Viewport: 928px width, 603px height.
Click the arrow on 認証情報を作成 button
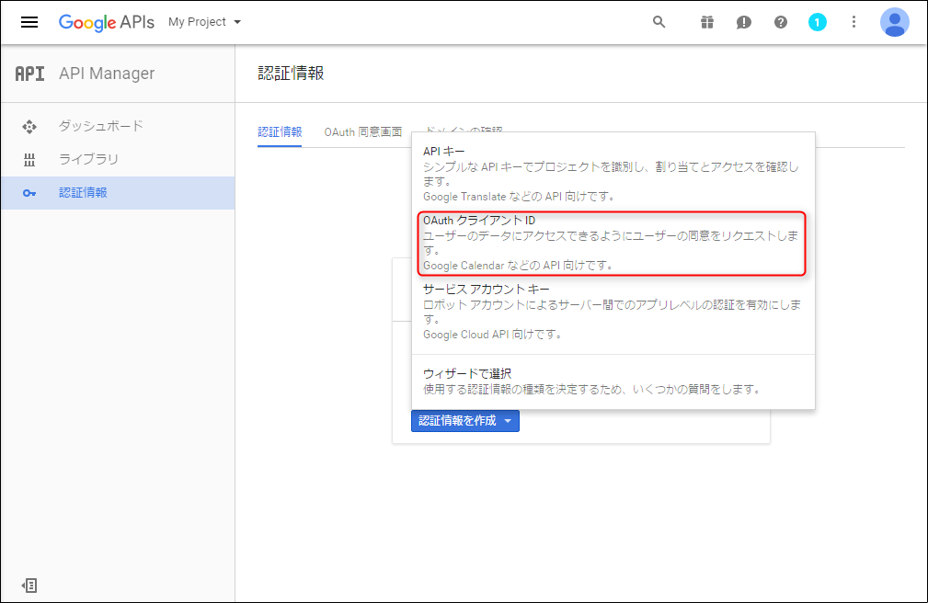coord(508,421)
